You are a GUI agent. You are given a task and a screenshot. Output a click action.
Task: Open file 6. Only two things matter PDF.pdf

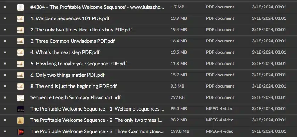pyautogui.click(x=67, y=75)
